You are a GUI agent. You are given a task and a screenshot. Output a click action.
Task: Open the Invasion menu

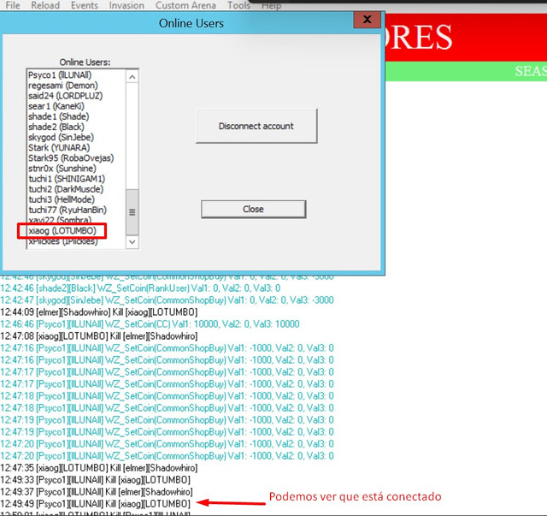(126, 5)
